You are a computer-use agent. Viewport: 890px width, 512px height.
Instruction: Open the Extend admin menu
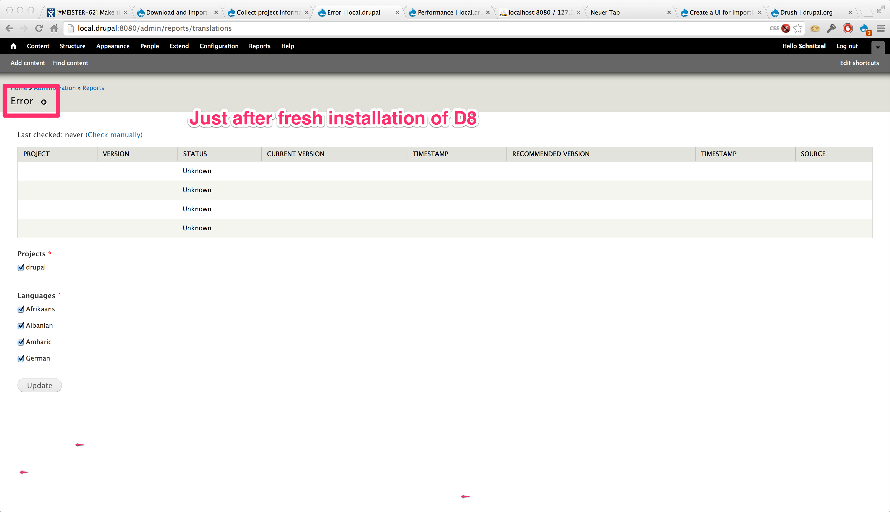tap(179, 46)
